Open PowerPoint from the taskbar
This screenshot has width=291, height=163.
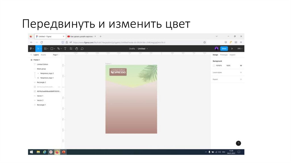[x=64, y=152]
